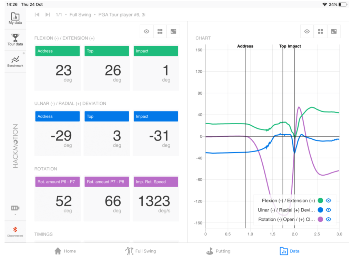Image resolution: width=353 pixels, height=261 pixels.
Task: Go to the Full Swing tab
Action: 141,251
